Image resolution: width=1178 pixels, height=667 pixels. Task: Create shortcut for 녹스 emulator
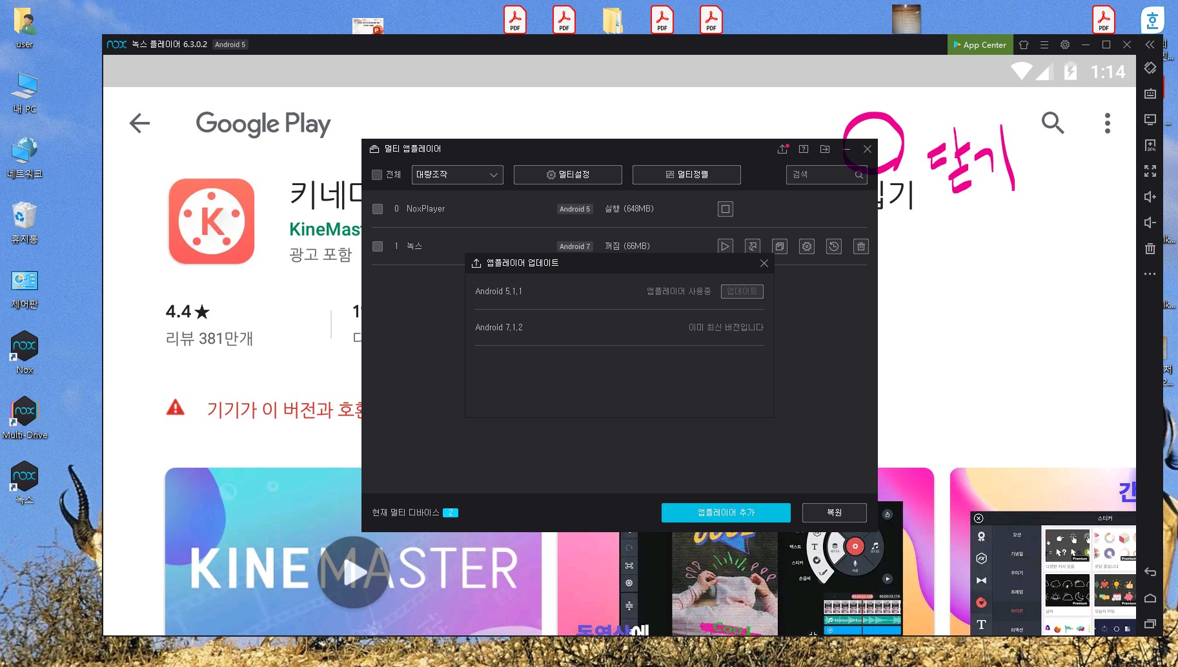pos(753,246)
